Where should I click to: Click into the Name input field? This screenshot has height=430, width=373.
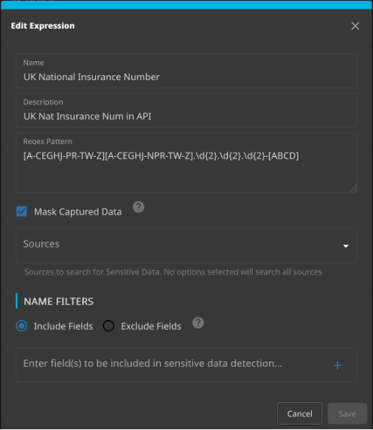pos(186,71)
